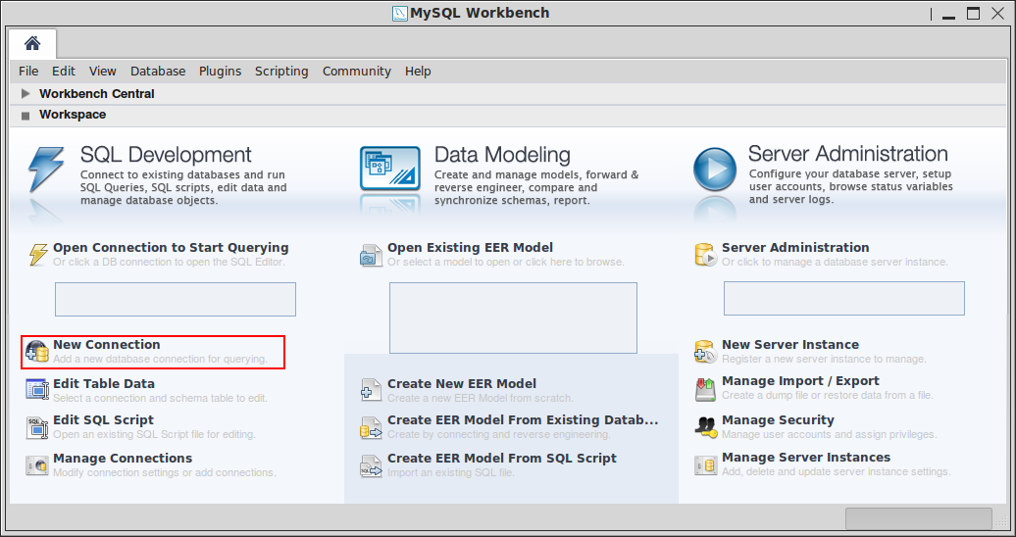Click the Create EER Model From SQL Script icon
This screenshot has height=537, width=1016.
click(372, 465)
